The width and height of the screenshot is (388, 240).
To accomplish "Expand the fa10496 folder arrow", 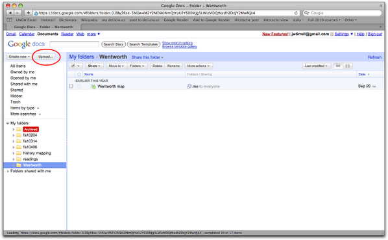I will click(x=14, y=147).
